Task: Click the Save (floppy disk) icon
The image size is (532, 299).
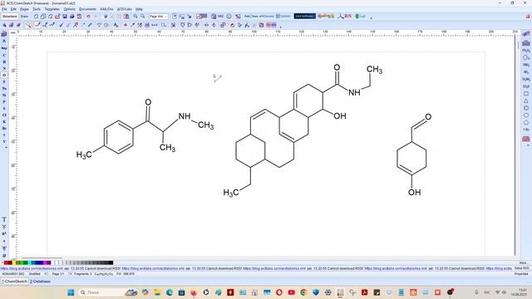Action: pos(65,17)
